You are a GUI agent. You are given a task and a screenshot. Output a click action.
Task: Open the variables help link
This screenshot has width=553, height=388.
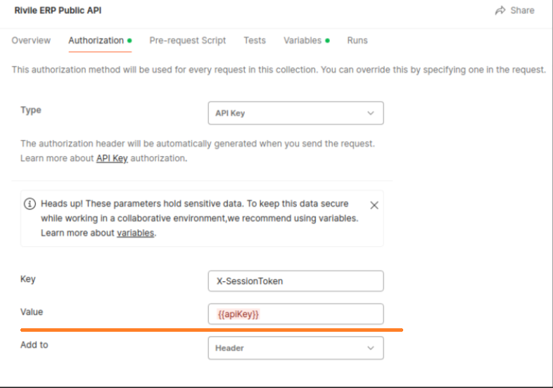[135, 233]
